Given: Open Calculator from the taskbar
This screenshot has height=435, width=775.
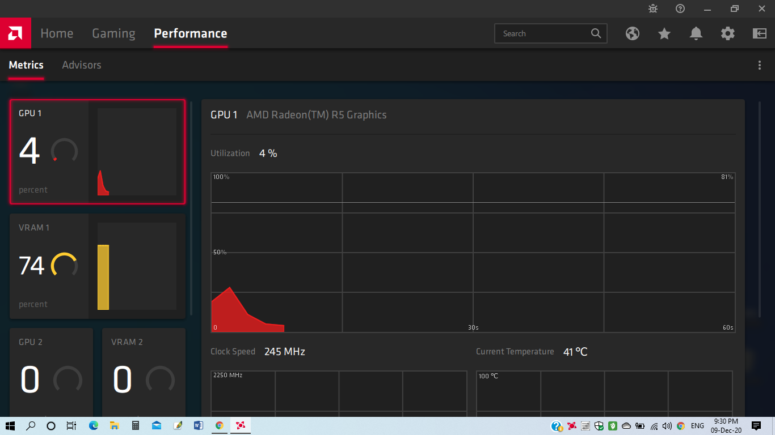Looking at the screenshot, I should point(136,426).
